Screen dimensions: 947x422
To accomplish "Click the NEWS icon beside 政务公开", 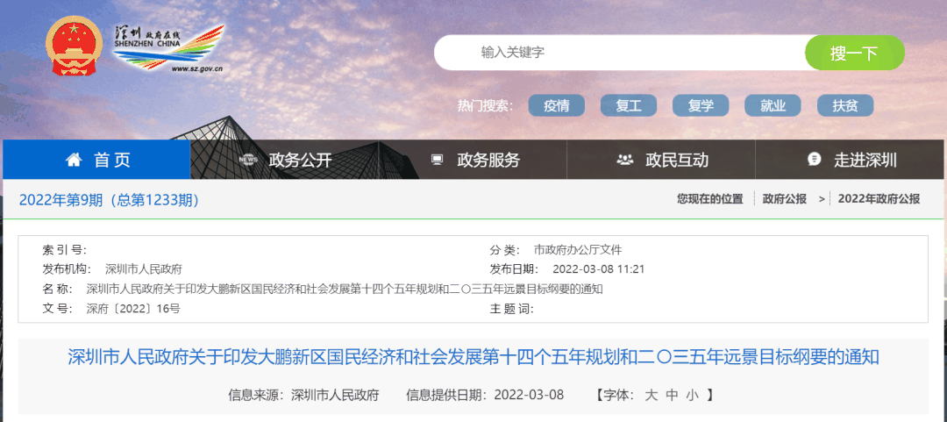I will (247, 160).
